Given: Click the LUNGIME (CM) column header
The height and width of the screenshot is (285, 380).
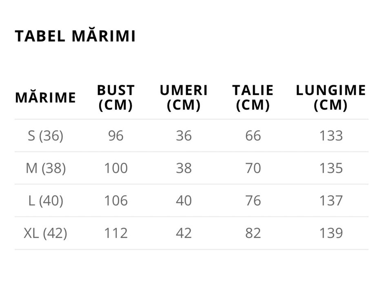Looking at the screenshot, I should tap(331, 97).
